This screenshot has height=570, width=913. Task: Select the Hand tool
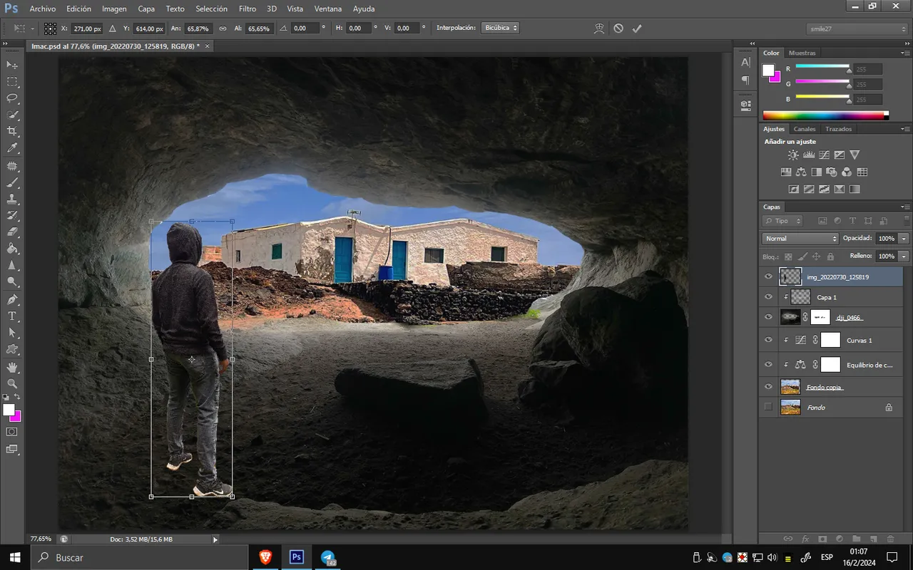coord(12,367)
